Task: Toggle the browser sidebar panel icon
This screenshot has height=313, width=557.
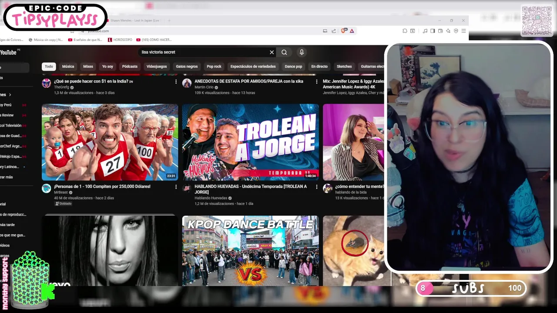Action: click(x=433, y=31)
